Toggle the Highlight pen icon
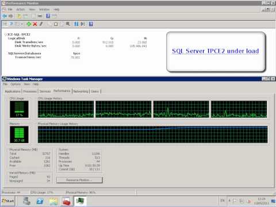Viewport: 276px width, 207px height. coord(41,24)
